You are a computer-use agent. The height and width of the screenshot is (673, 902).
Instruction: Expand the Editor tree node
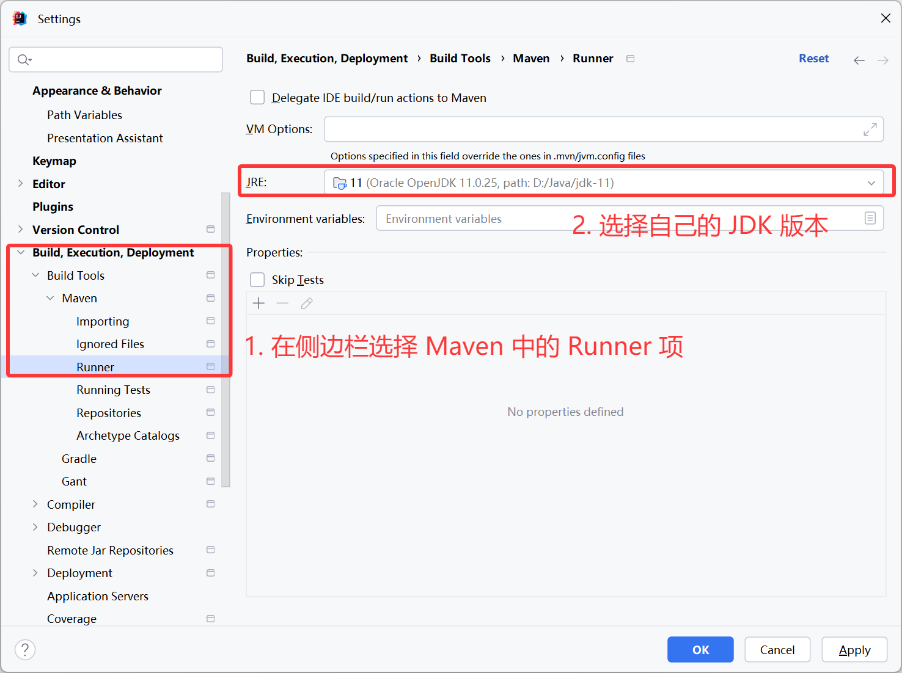[21, 184]
